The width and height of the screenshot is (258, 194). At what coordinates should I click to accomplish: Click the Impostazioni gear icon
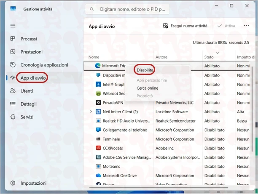point(13,183)
